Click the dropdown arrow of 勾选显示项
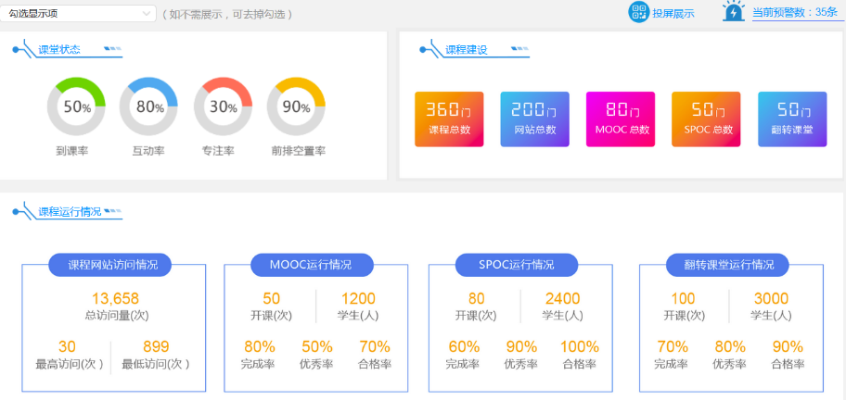The height and width of the screenshot is (400, 846). tap(147, 14)
